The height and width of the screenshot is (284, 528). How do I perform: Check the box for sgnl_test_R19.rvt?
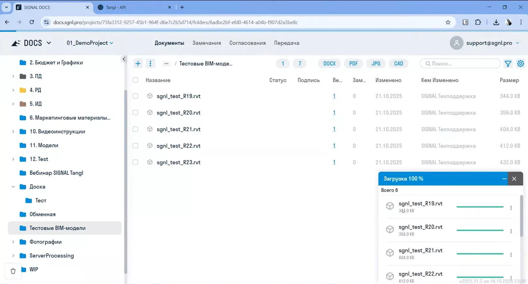click(x=135, y=96)
